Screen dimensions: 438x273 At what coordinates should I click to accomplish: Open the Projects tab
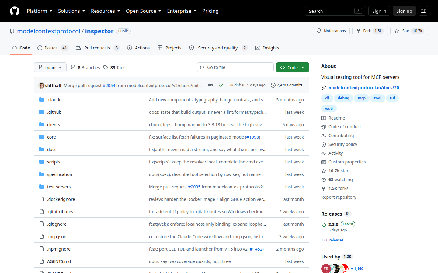[x=169, y=48]
